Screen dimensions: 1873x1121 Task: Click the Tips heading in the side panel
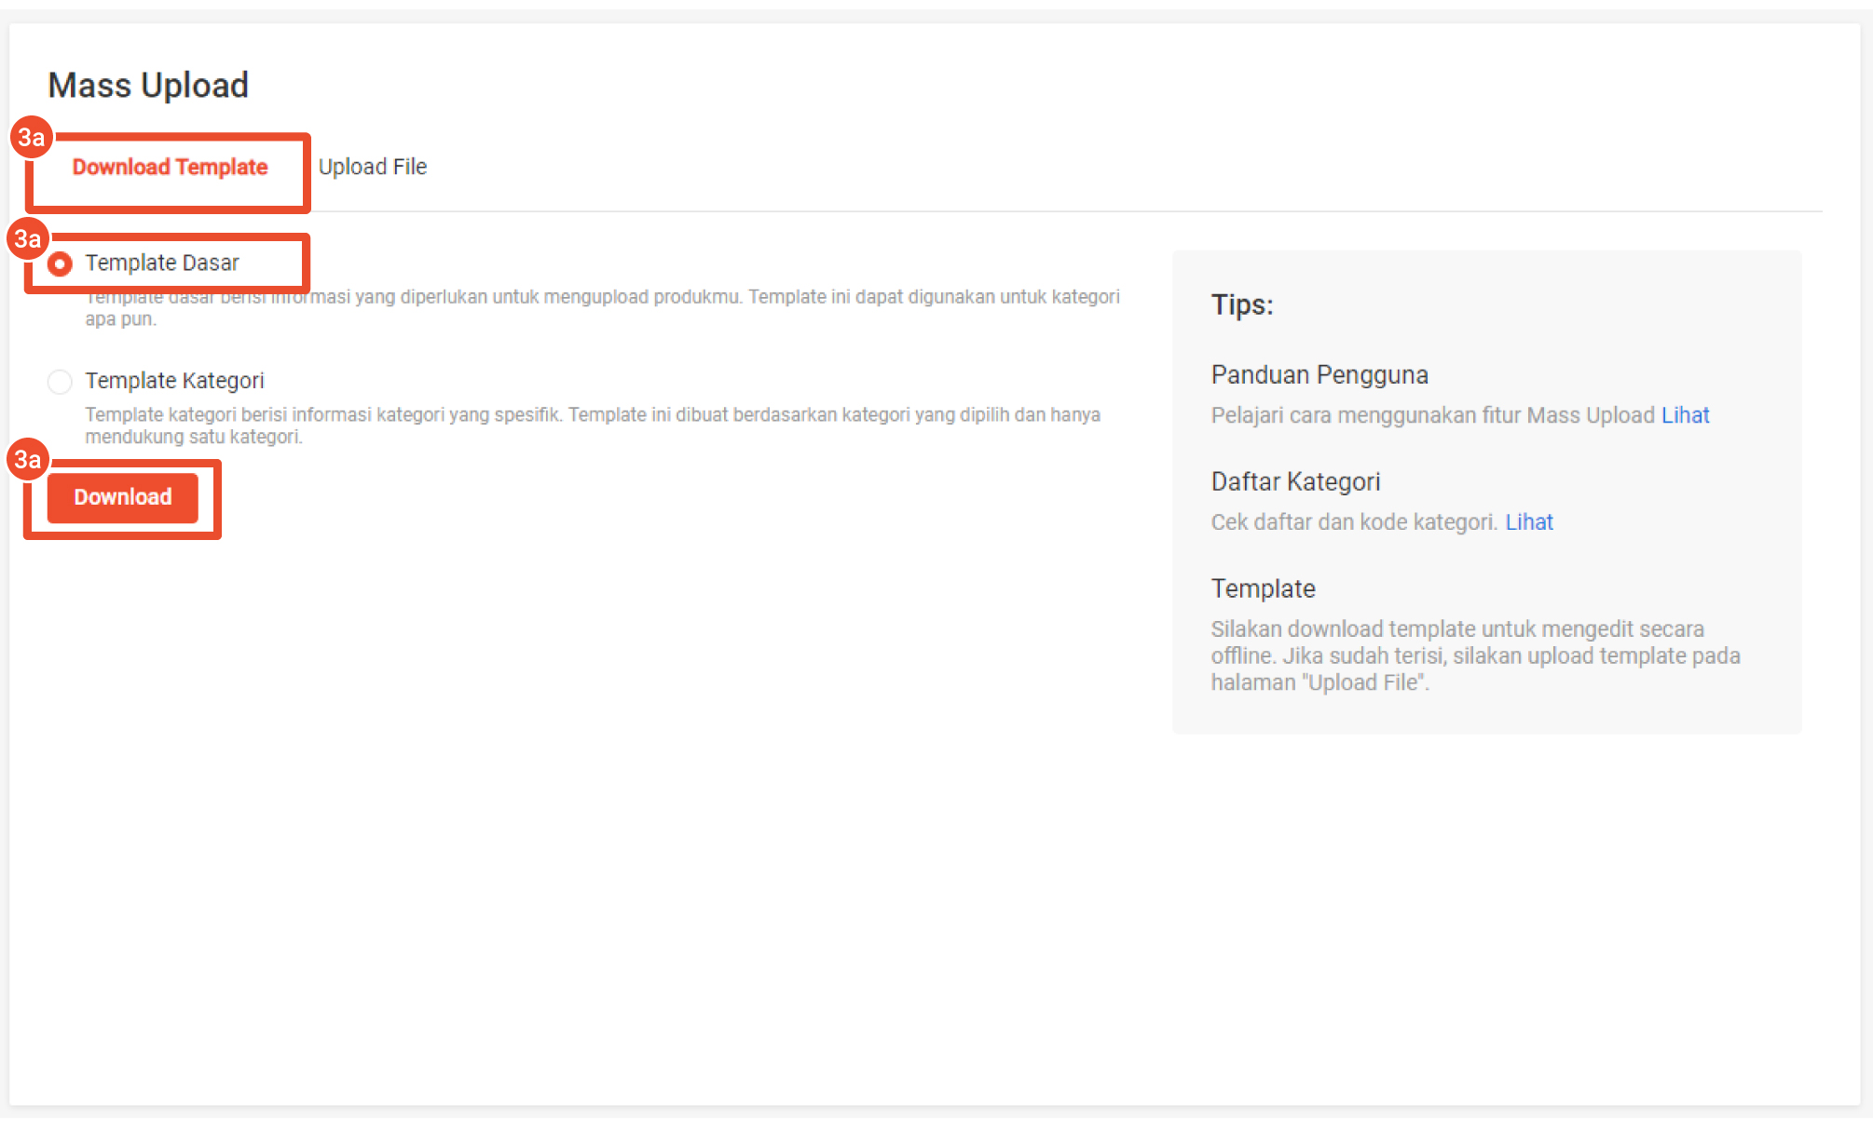point(1241,305)
